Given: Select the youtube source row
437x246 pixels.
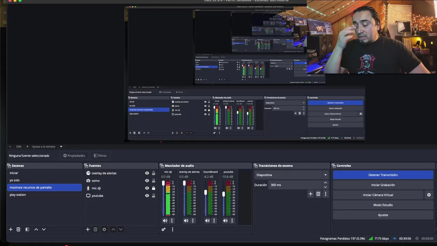Looking at the screenshot, I should click(121, 196).
